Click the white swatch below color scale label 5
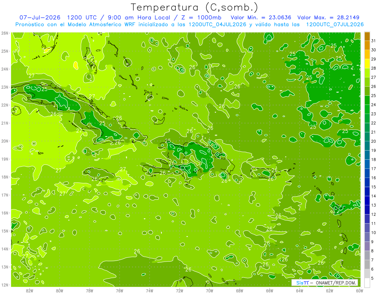This screenshot has width=382, height=295. pyautogui.click(x=367, y=283)
